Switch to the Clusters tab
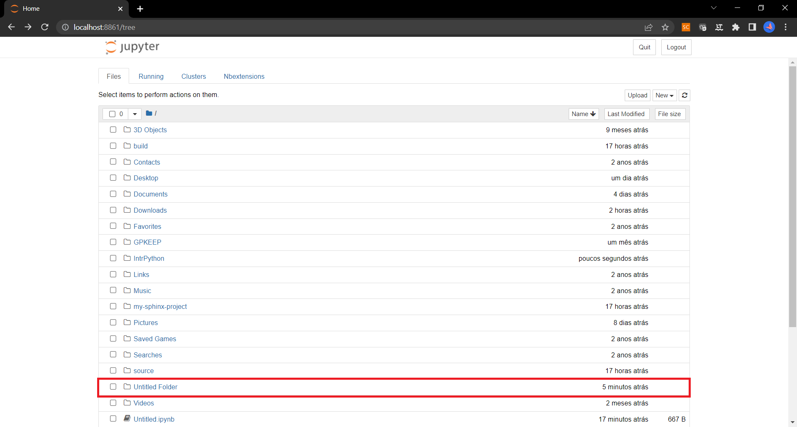The height and width of the screenshot is (427, 797). (193, 76)
